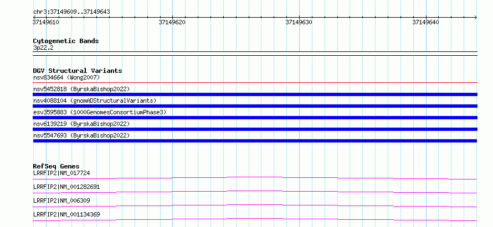Click the right arrowhead of the ruler
The height and width of the screenshot is (227, 493).
(x=475, y=18)
